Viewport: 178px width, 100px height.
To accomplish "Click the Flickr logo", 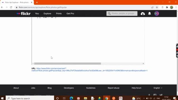I will [x=23, y=14].
